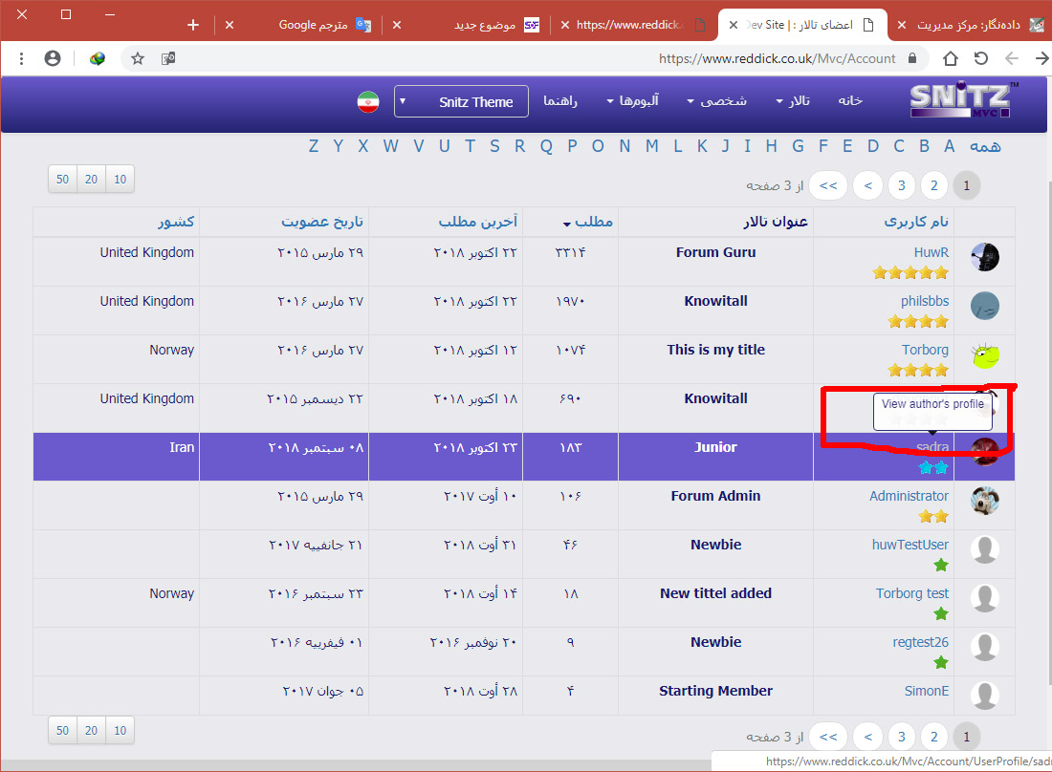Open the Chrome three-dot menu
The width and height of the screenshot is (1052, 772).
22,58
